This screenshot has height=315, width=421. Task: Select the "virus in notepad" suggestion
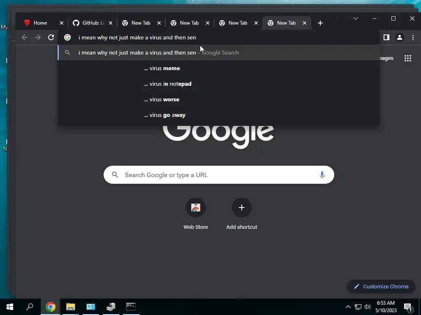click(219, 84)
